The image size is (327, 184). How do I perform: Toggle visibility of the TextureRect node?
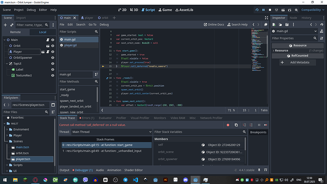pos(53,75)
